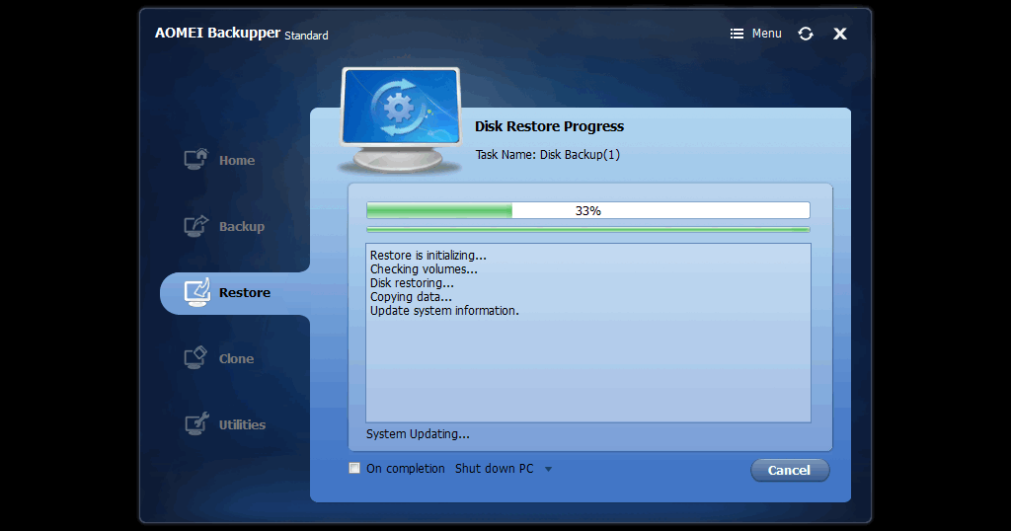The height and width of the screenshot is (531, 1011).
Task: Click the 'On completion' label text
Action: pyautogui.click(x=406, y=469)
